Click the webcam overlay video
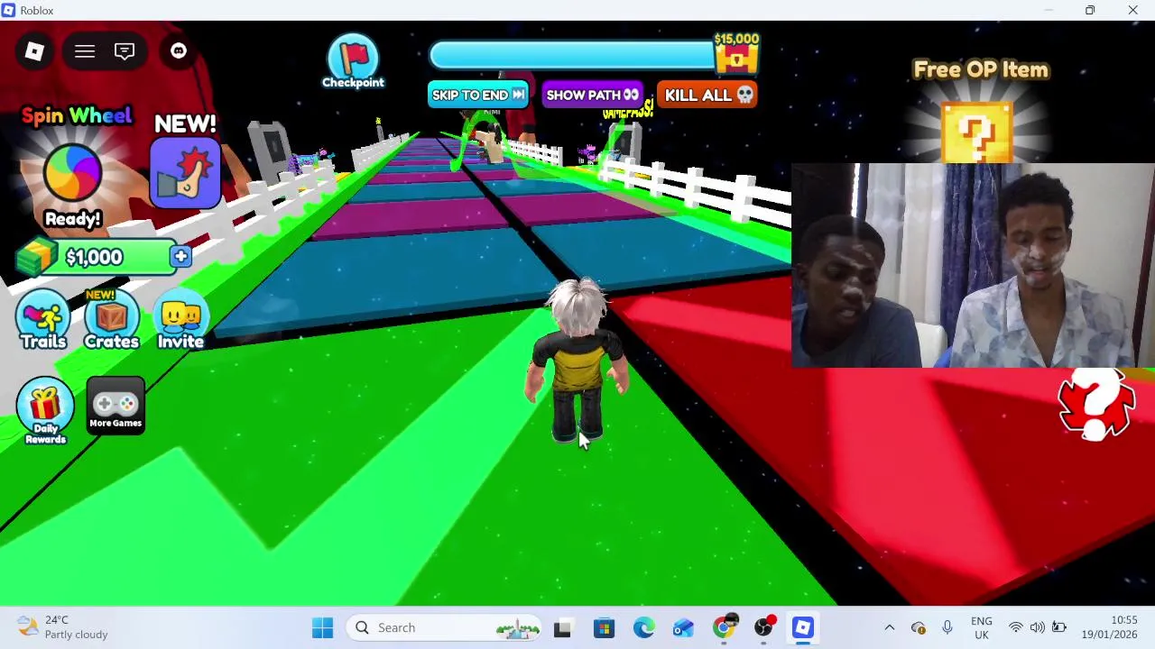The image size is (1155, 649). click(973, 266)
